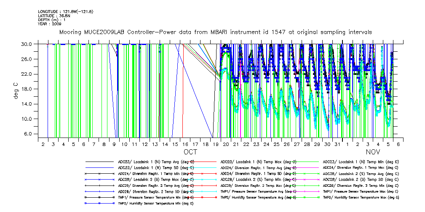Click the 30.0 tick label on the y-axis

pyautogui.click(x=27, y=44)
